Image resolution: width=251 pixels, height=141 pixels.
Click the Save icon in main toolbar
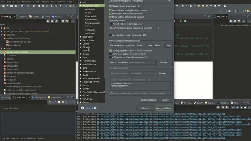[x=11, y=6]
